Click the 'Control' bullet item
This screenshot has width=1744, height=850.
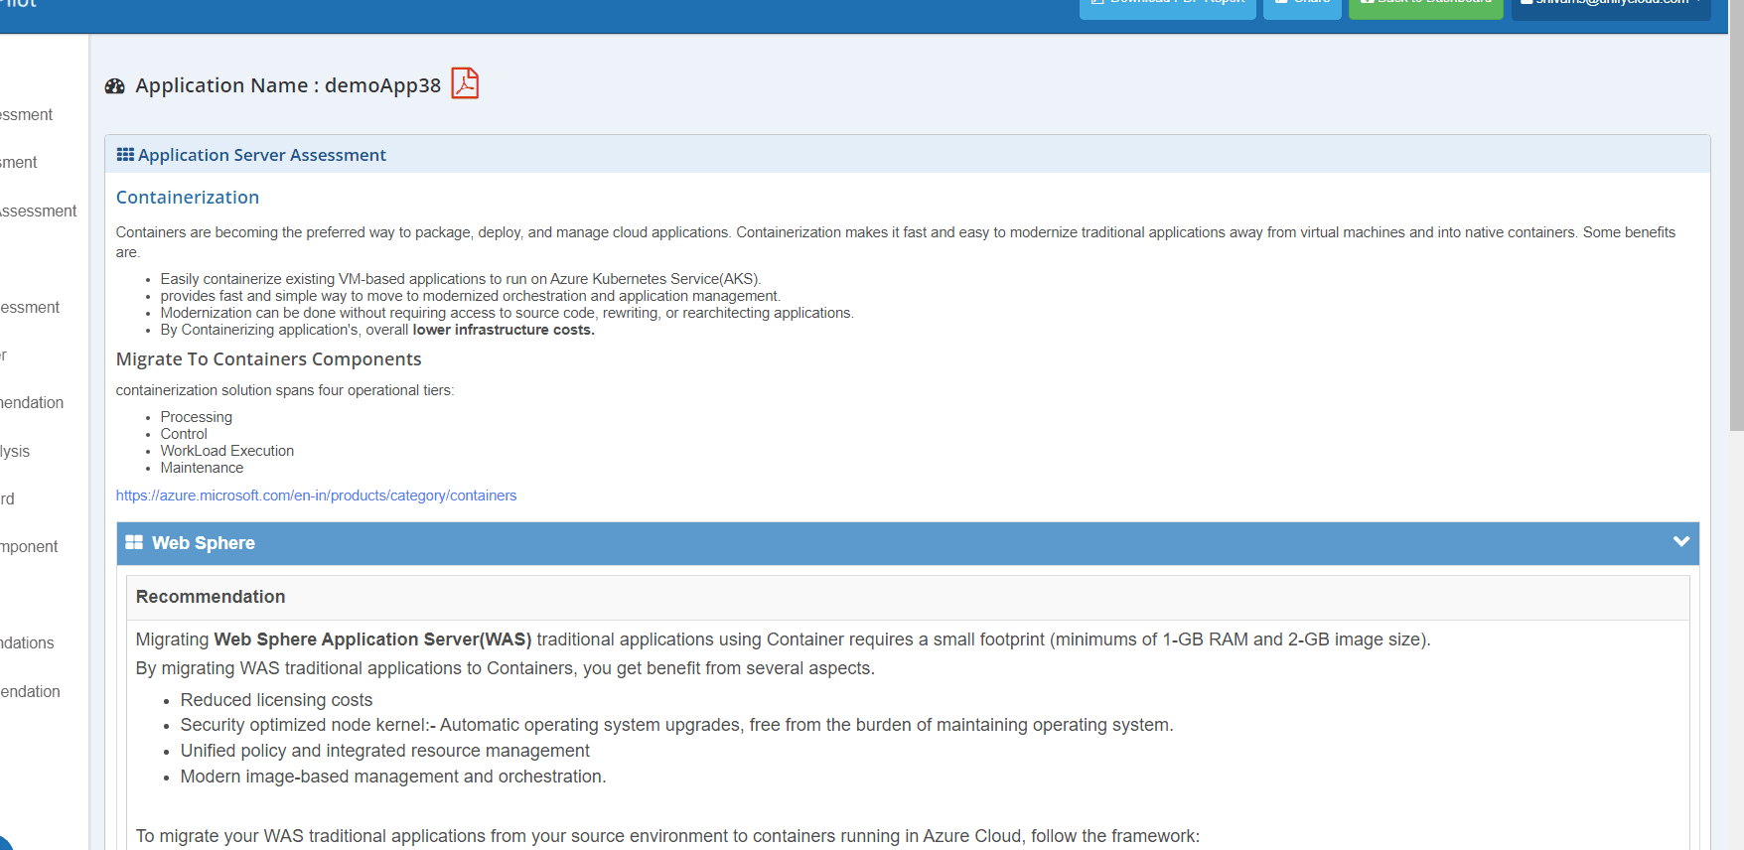click(x=184, y=434)
